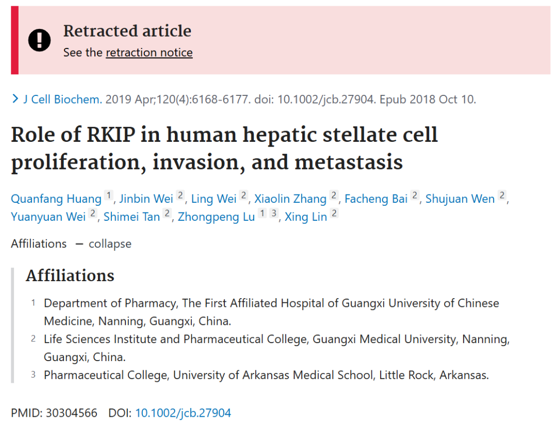Screen dimensions: 557x423
Task: Select author Ling Wei
Action: (x=214, y=199)
